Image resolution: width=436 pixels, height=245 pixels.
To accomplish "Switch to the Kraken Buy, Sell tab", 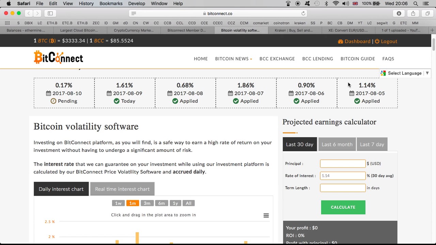I will [296, 30].
